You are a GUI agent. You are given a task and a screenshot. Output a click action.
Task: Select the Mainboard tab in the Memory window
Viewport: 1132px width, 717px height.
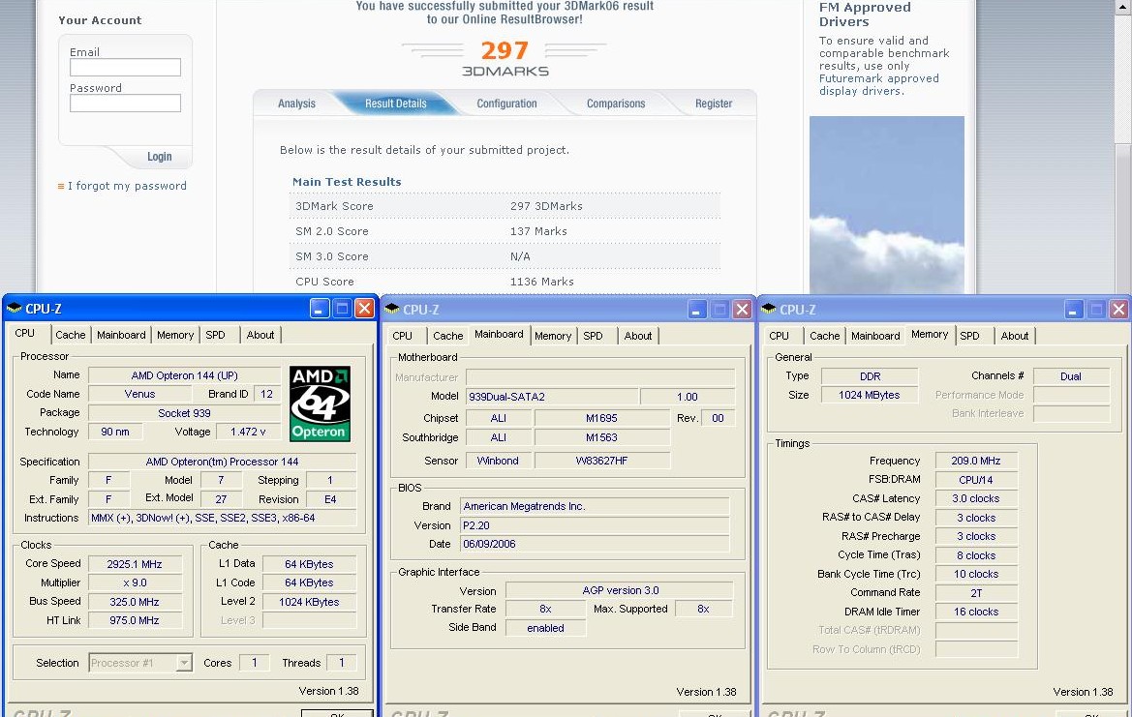pyautogui.click(x=875, y=336)
